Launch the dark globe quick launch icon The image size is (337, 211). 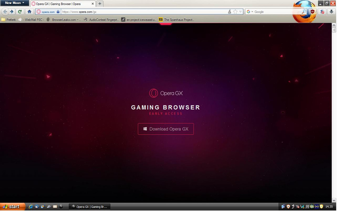click(x=61, y=207)
